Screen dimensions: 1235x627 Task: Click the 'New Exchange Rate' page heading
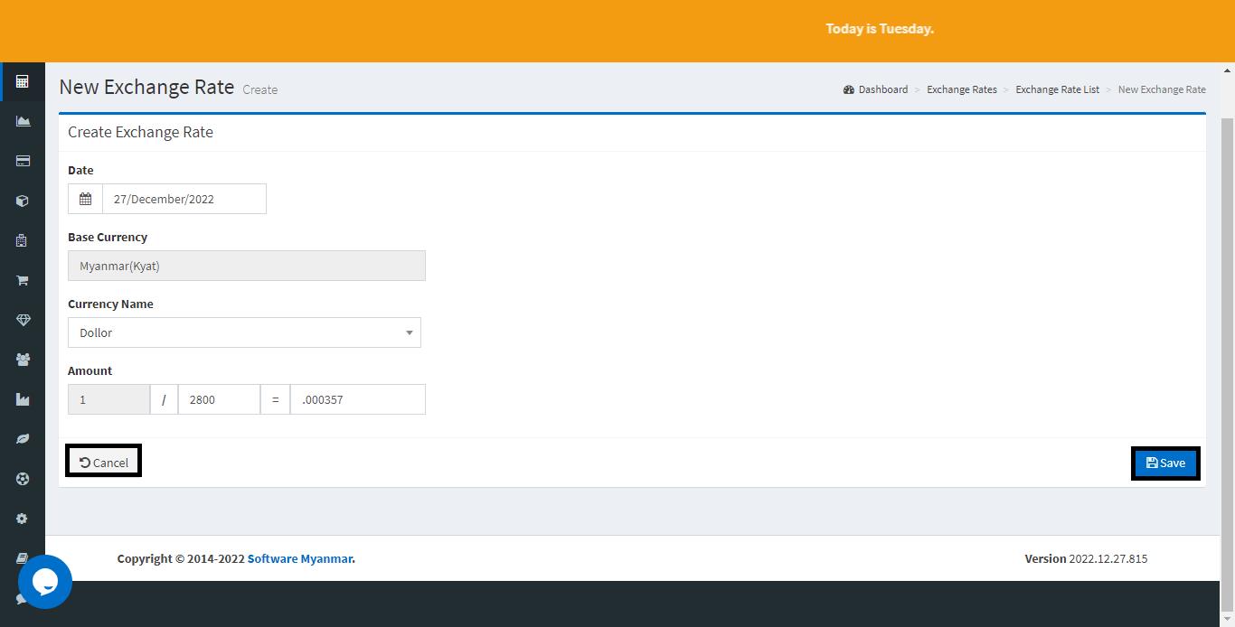point(146,87)
